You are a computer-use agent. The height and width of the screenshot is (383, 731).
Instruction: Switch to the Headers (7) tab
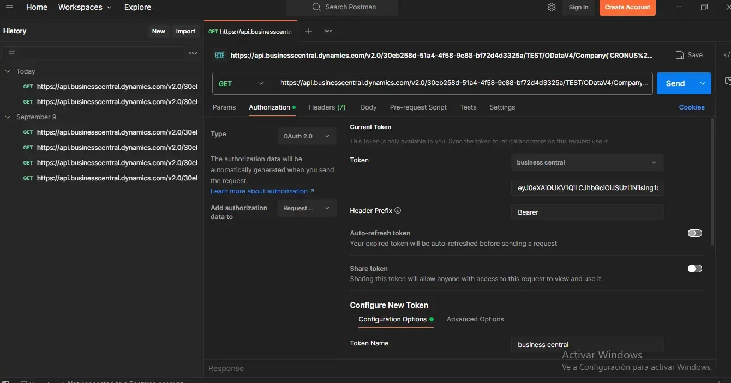point(327,107)
